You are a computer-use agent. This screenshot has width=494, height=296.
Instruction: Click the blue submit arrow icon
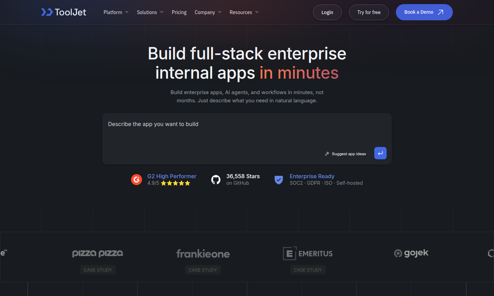380,153
